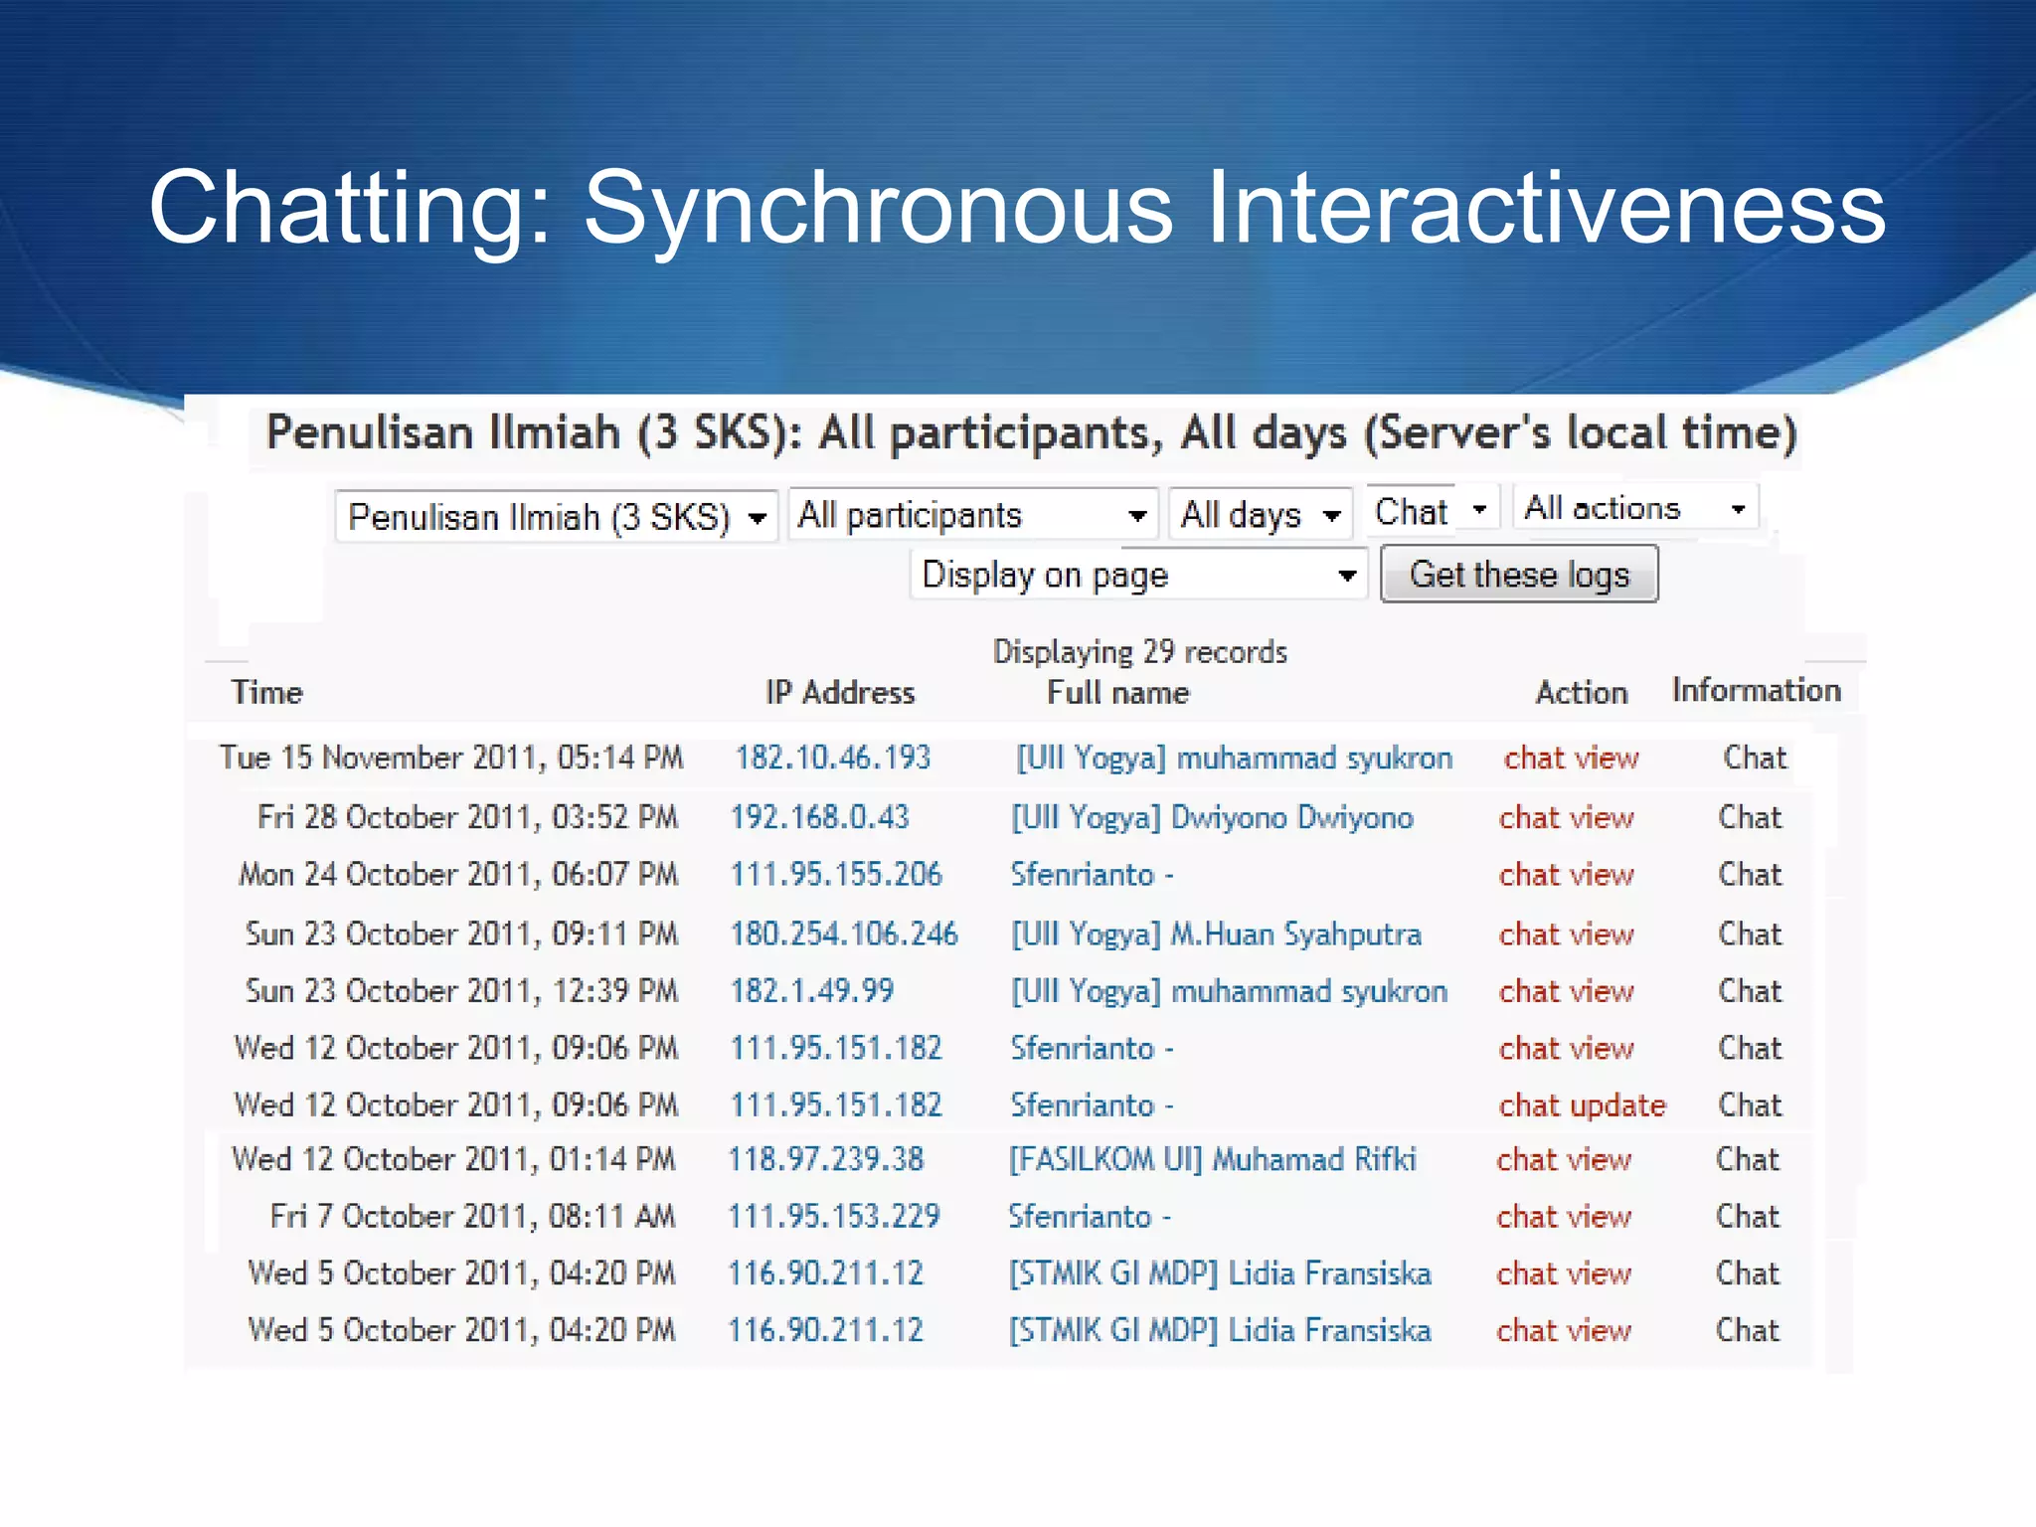Click Chat information in chat update row
This screenshot has width=2036, height=1527.
[x=1750, y=1105]
